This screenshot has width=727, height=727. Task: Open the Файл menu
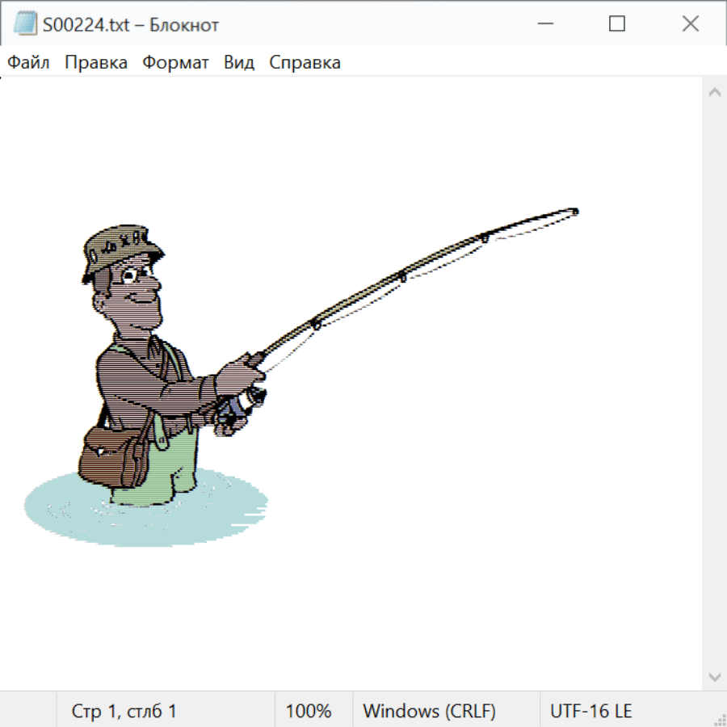(x=29, y=63)
